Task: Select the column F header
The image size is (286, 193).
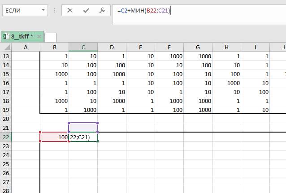Action: [169, 47]
